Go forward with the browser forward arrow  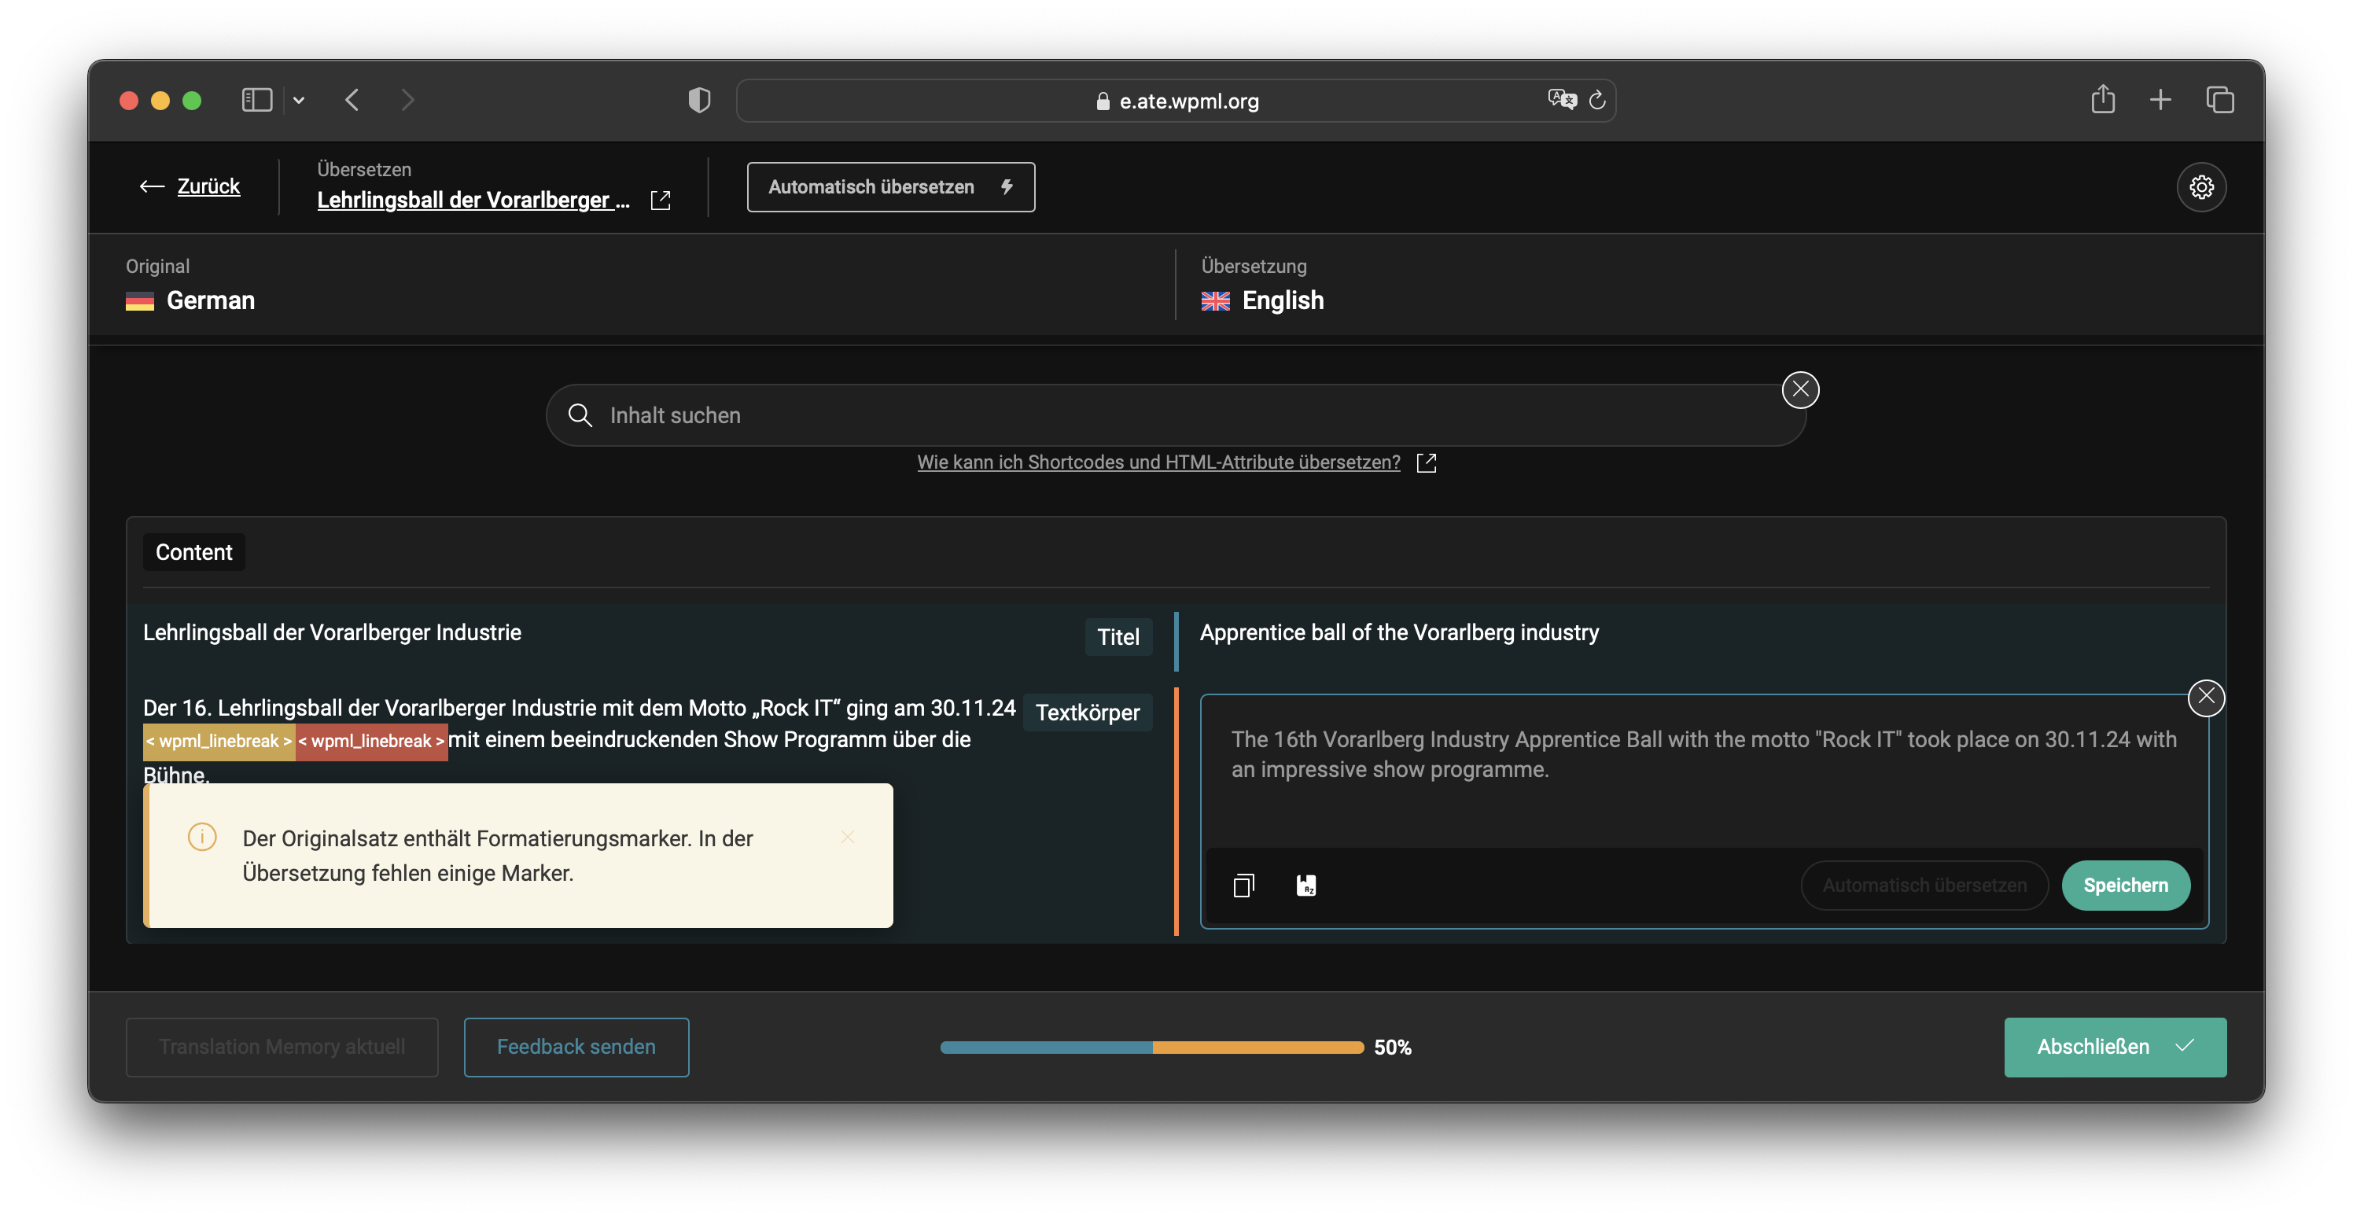click(x=407, y=101)
